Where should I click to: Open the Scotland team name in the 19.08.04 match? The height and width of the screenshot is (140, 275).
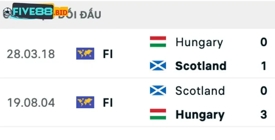[x=200, y=91]
